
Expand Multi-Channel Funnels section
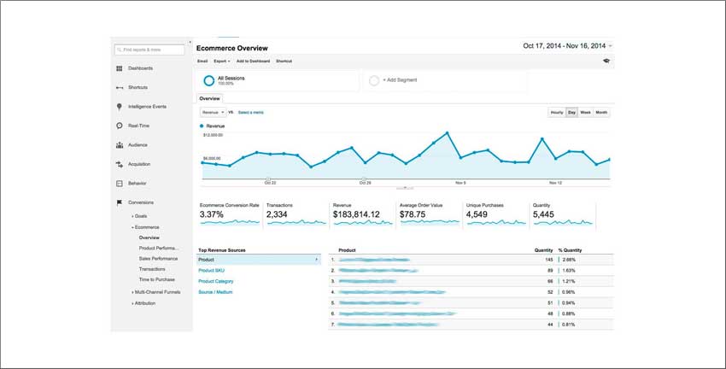point(156,292)
